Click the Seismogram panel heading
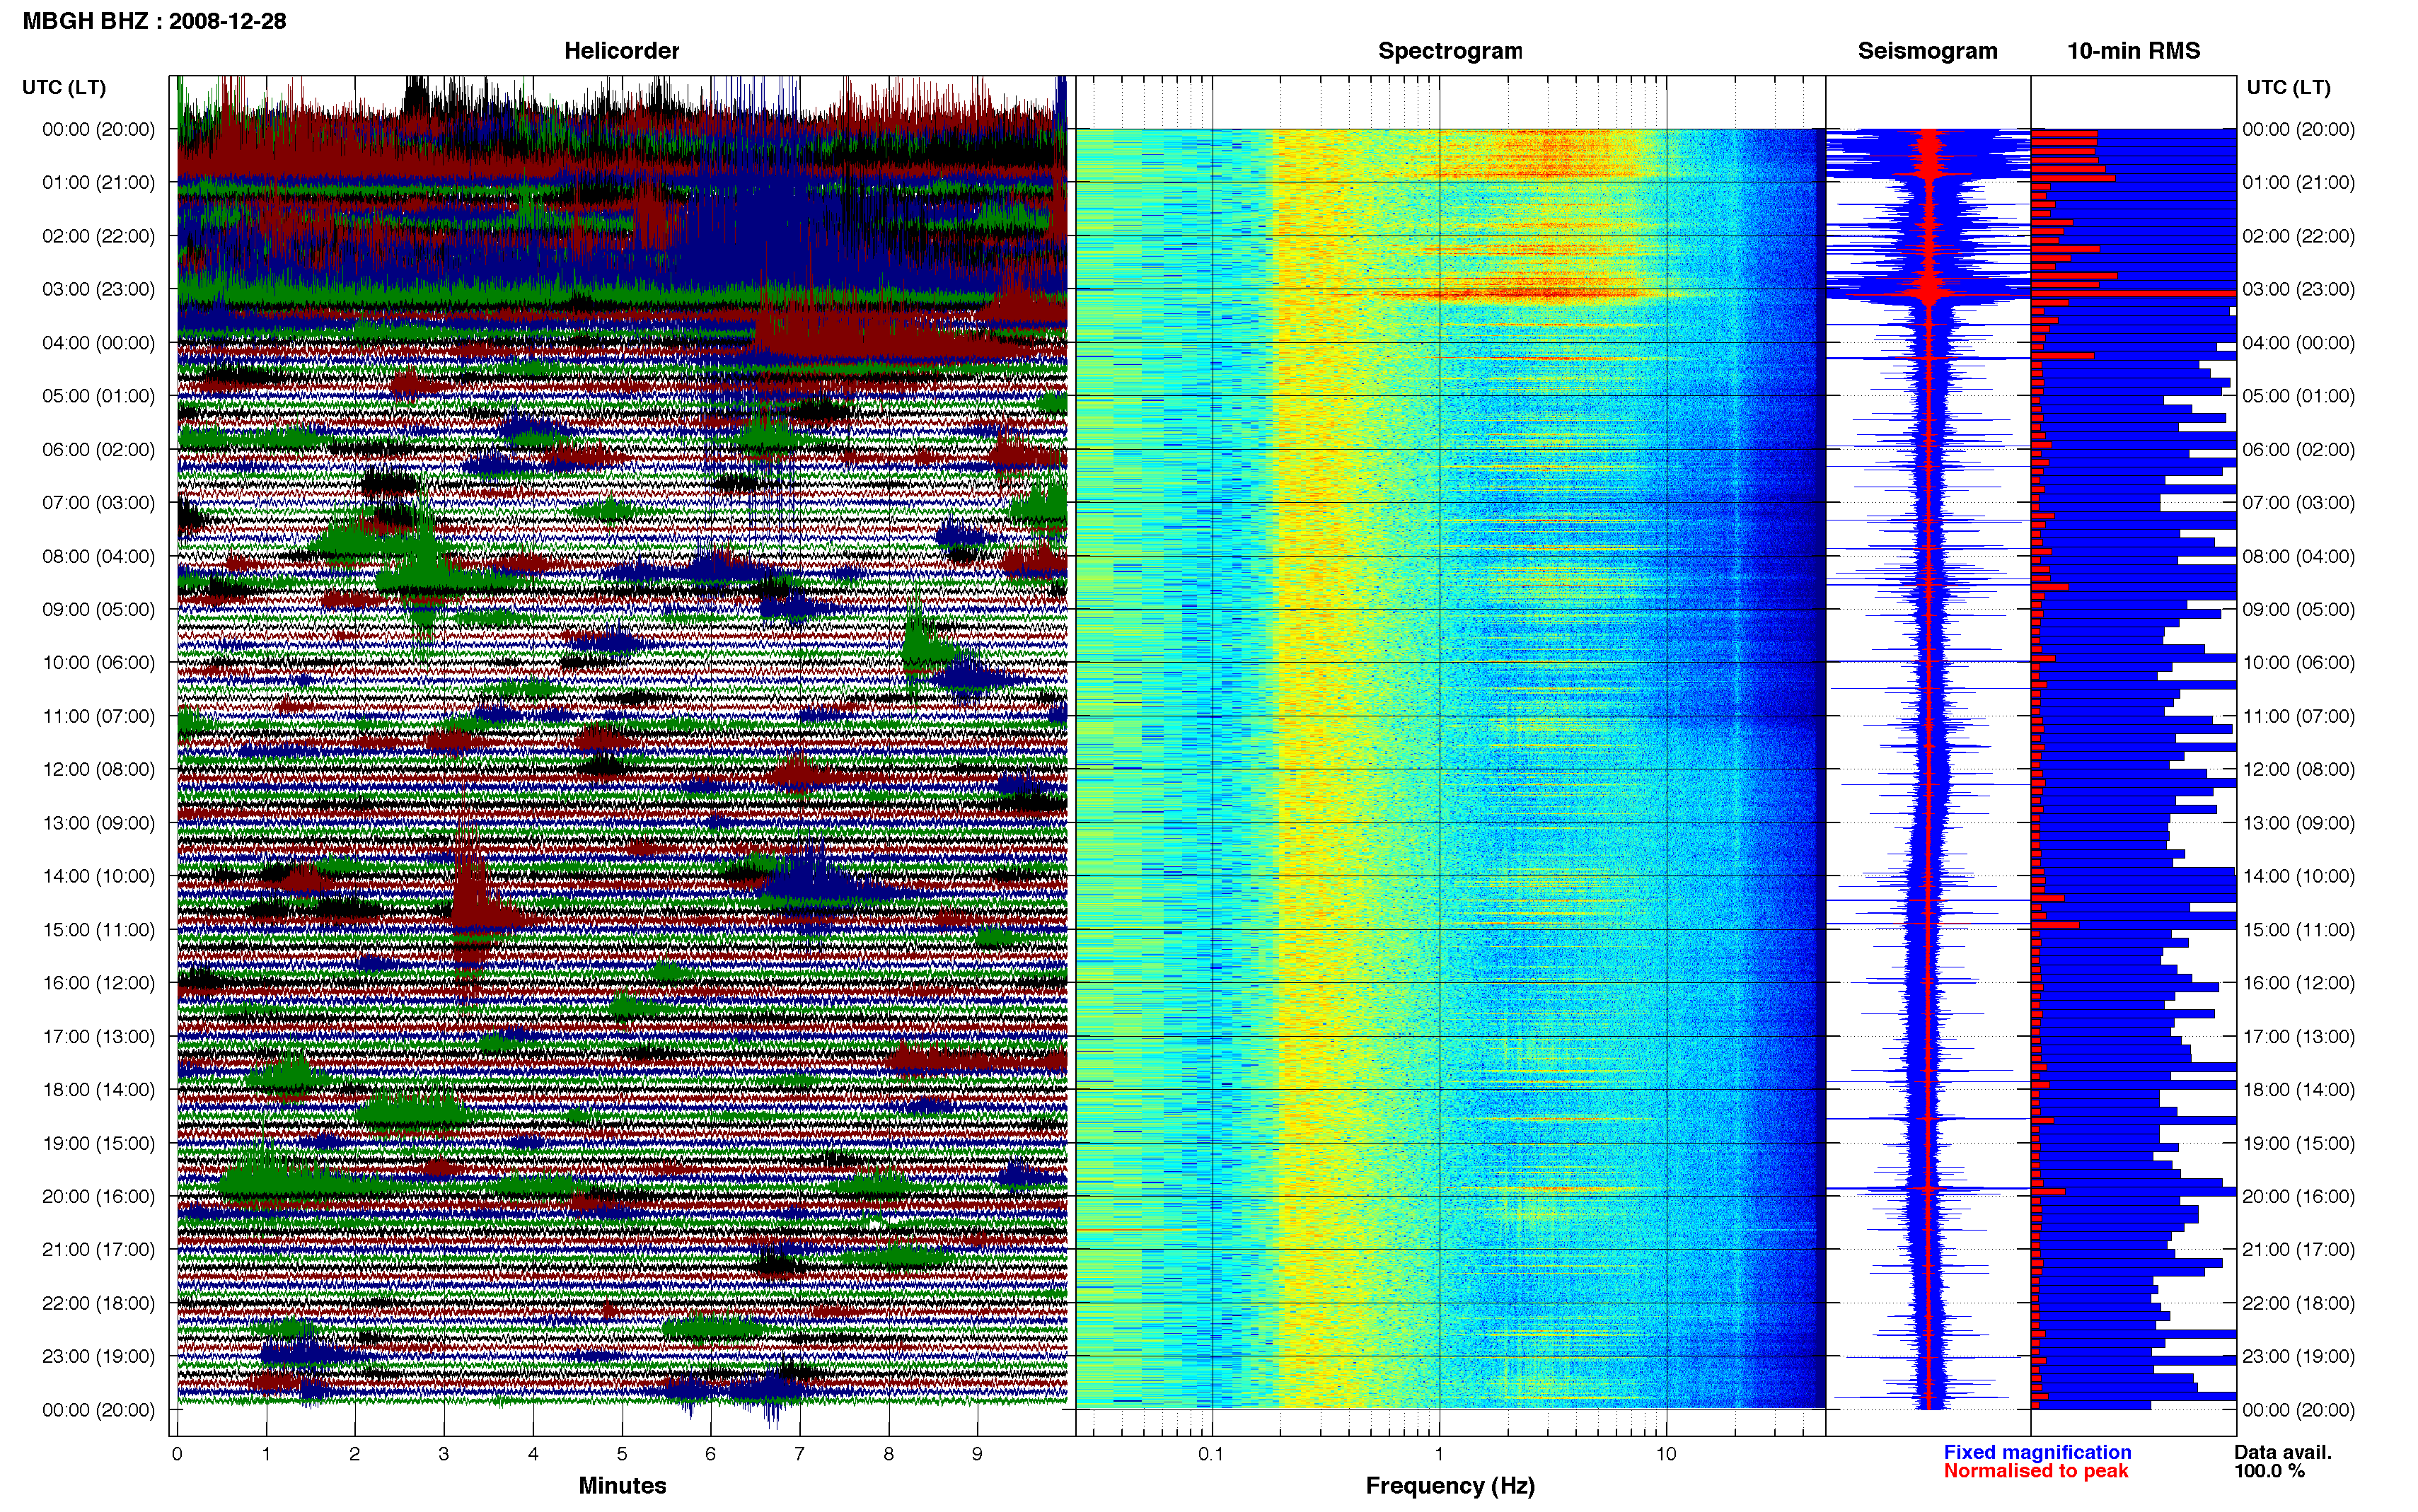Image resolution: width=2418 pixels, height=1512 pixels. click(x=1927, y=51)
